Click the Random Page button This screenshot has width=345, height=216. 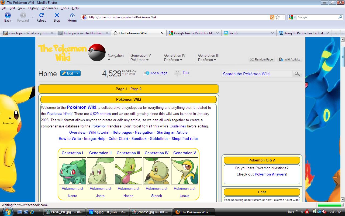point(261,59)
